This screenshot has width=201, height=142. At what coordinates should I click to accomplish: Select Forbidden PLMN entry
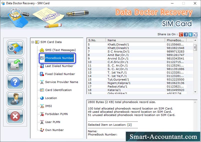click(56, 114)
